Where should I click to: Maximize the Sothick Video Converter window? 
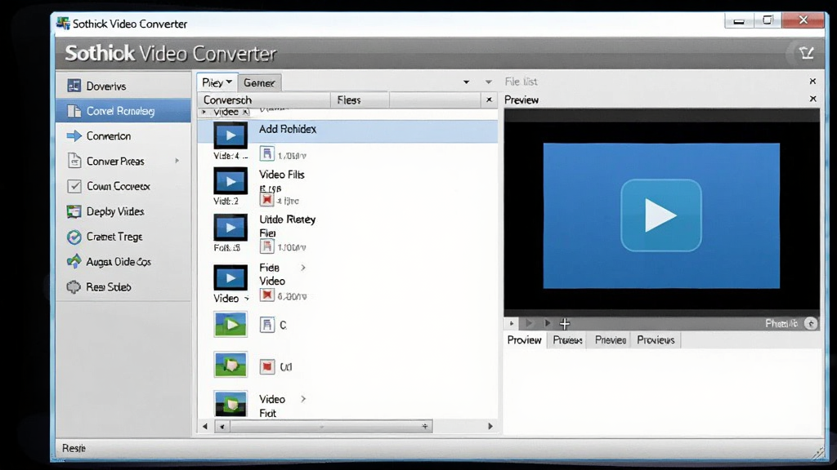click(768, 20)
